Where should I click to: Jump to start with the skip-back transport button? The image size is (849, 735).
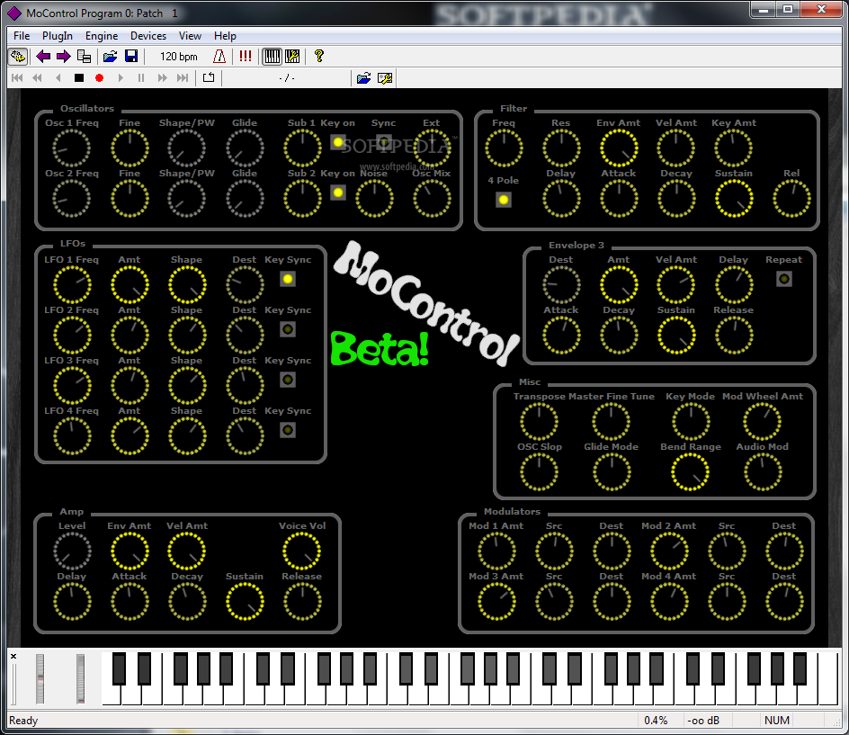(x=17, y=78)
